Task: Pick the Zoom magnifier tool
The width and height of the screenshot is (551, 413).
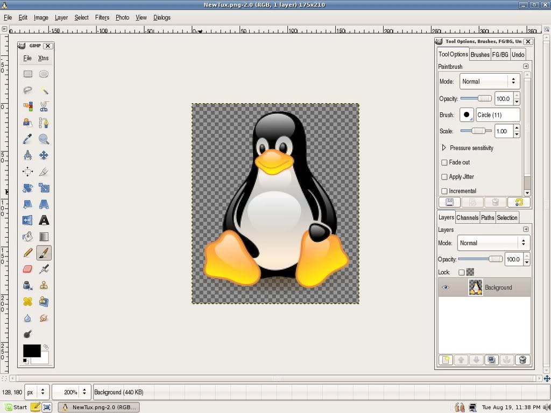Action: click(44, 139)
